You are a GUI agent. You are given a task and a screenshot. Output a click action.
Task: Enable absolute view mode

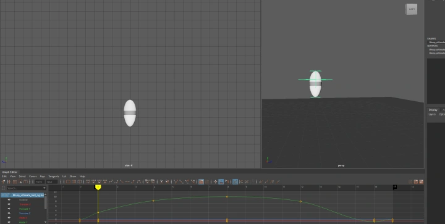point(235,182)
